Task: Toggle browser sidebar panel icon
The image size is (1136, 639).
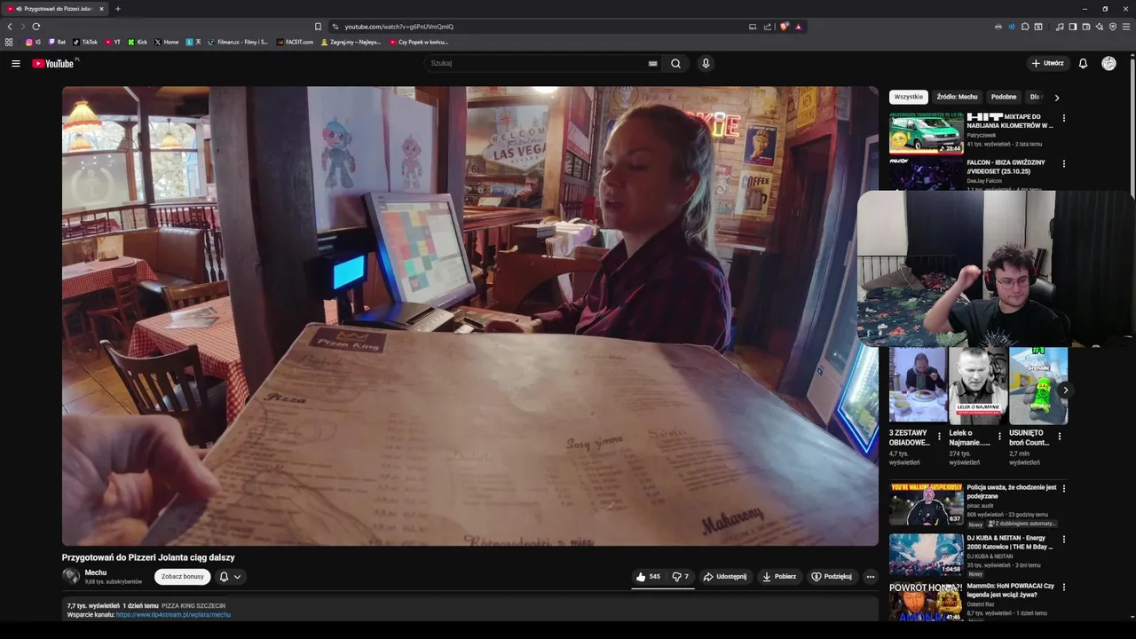Action: (1072, 27)
